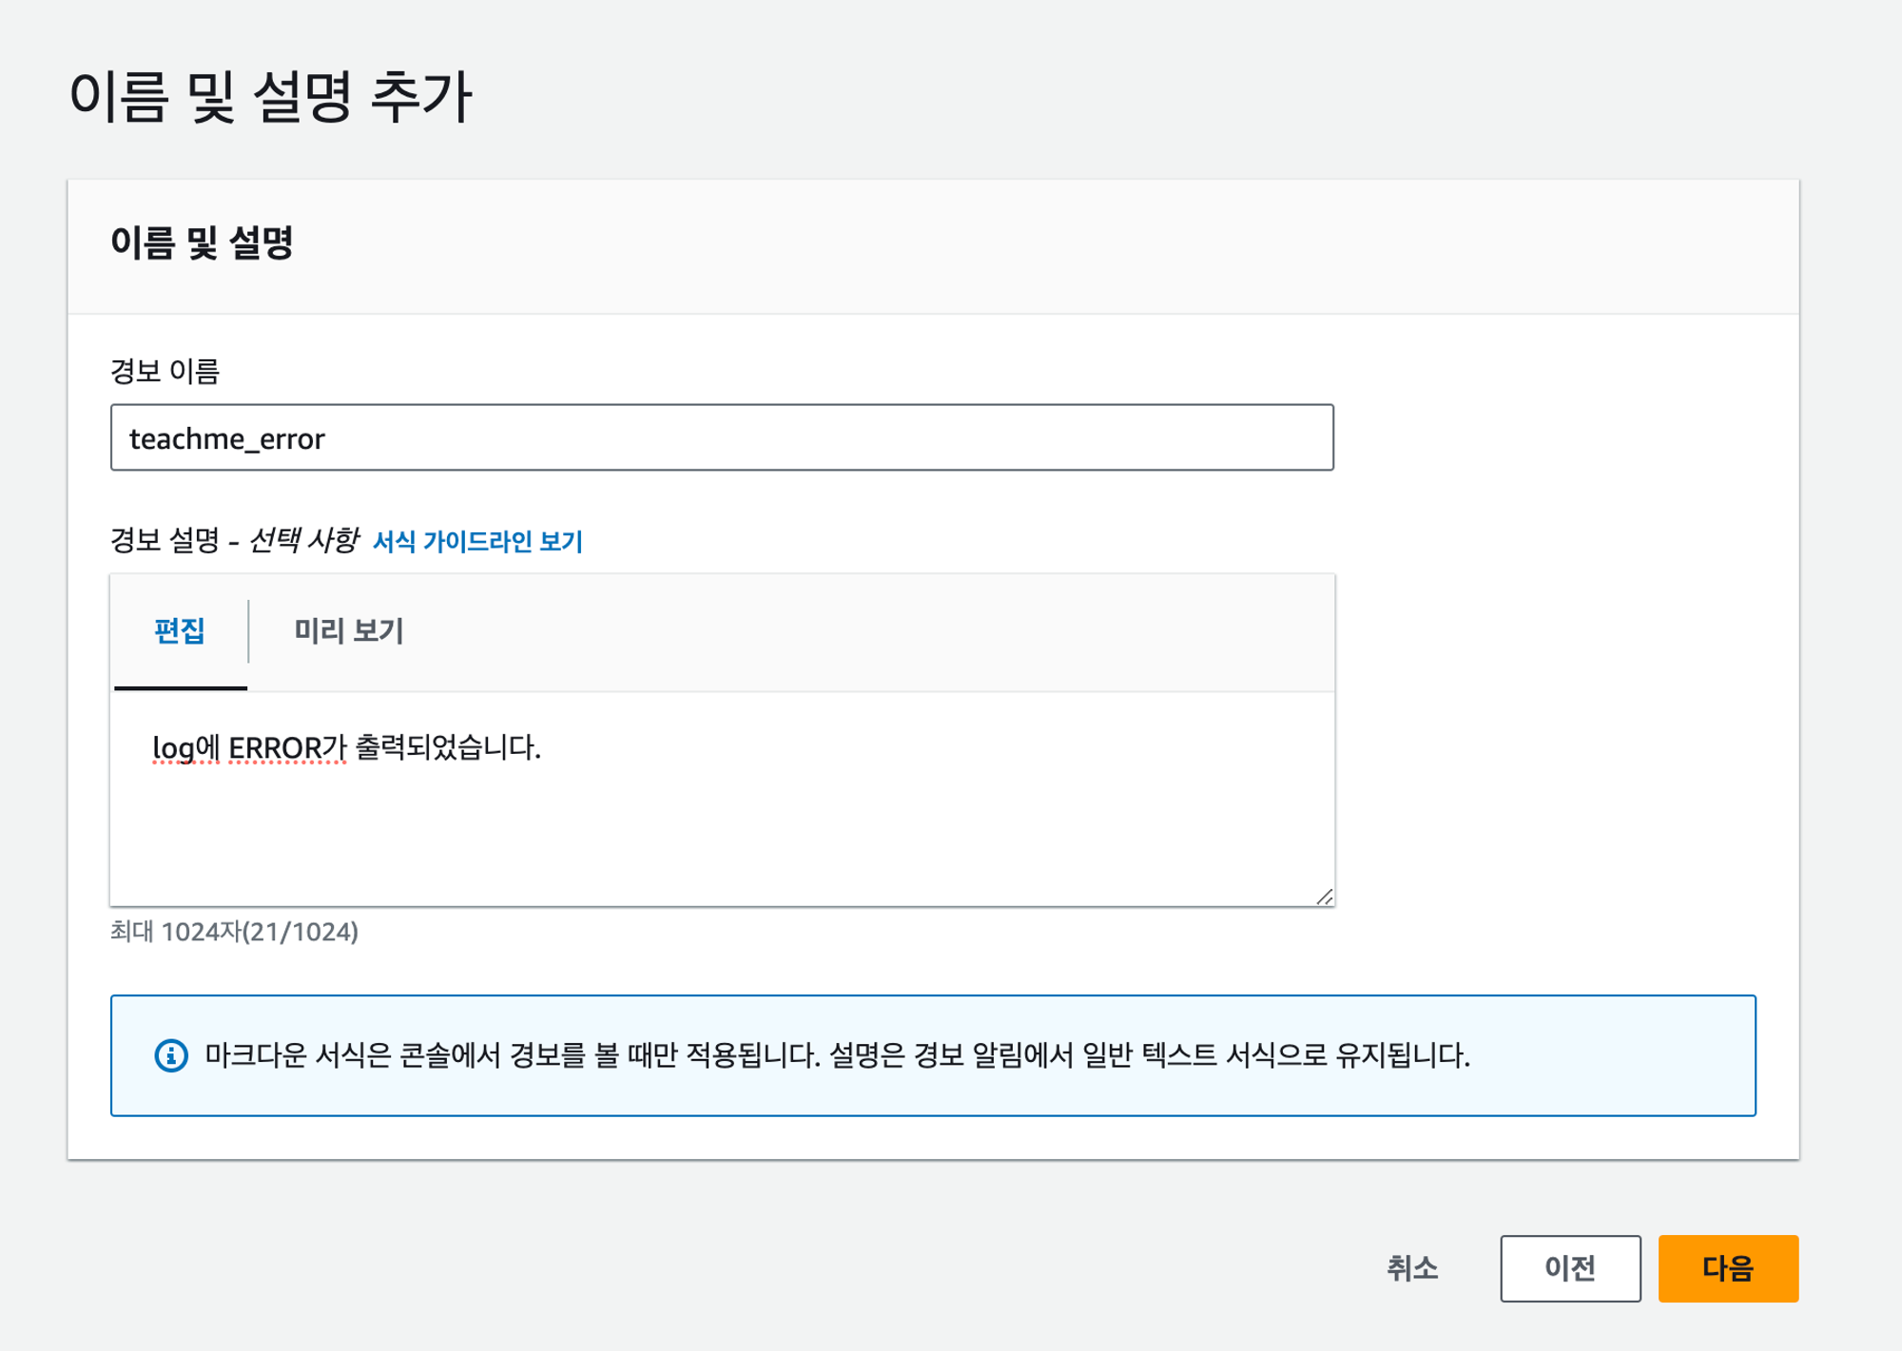This screenshot has width=1902, height=1351.
Task: Click the 경보 설명 field label
Action: click(x=165, y=541)
